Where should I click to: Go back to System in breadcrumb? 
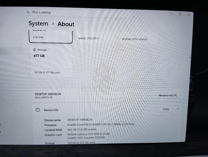coord(39,24)
